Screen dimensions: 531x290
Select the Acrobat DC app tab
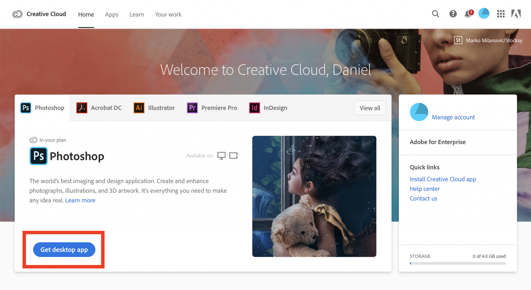pos(99,108)
